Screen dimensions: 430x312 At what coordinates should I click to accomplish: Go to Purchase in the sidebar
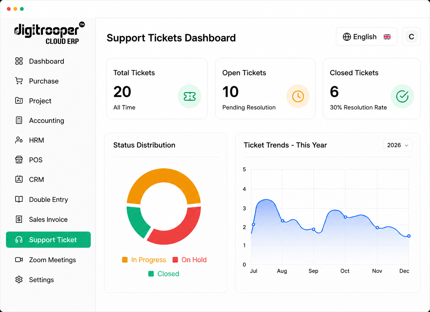48,81
